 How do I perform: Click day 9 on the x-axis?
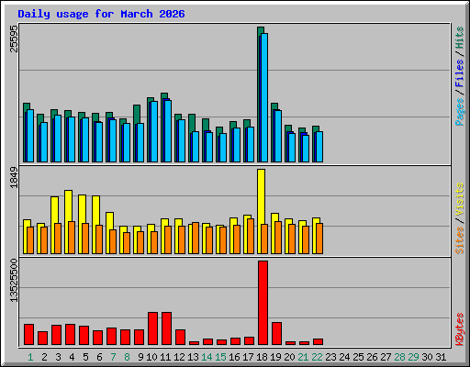(140, 357)
